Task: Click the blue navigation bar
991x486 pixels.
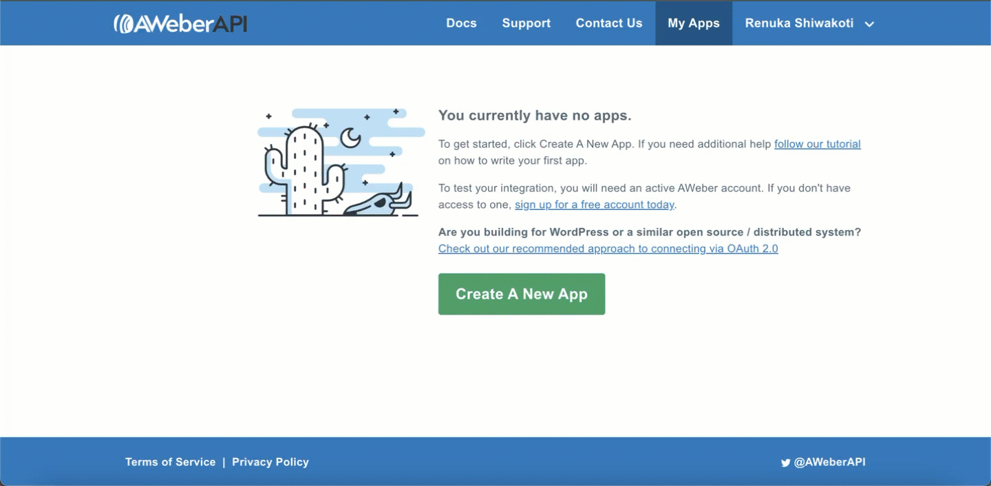Action: pyautogui.click(x=344, y=23)
